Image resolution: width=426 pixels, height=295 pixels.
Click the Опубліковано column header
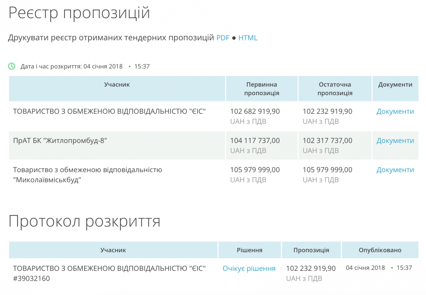point(380,250)
